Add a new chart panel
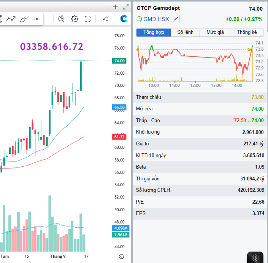 [116, 7]
